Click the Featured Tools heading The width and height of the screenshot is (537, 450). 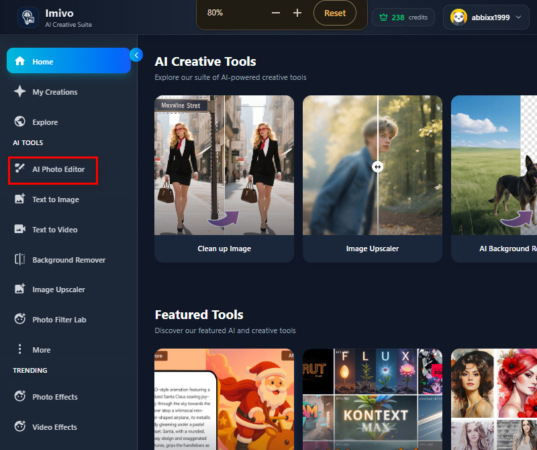pyautogui.click(x=199, y=314)
